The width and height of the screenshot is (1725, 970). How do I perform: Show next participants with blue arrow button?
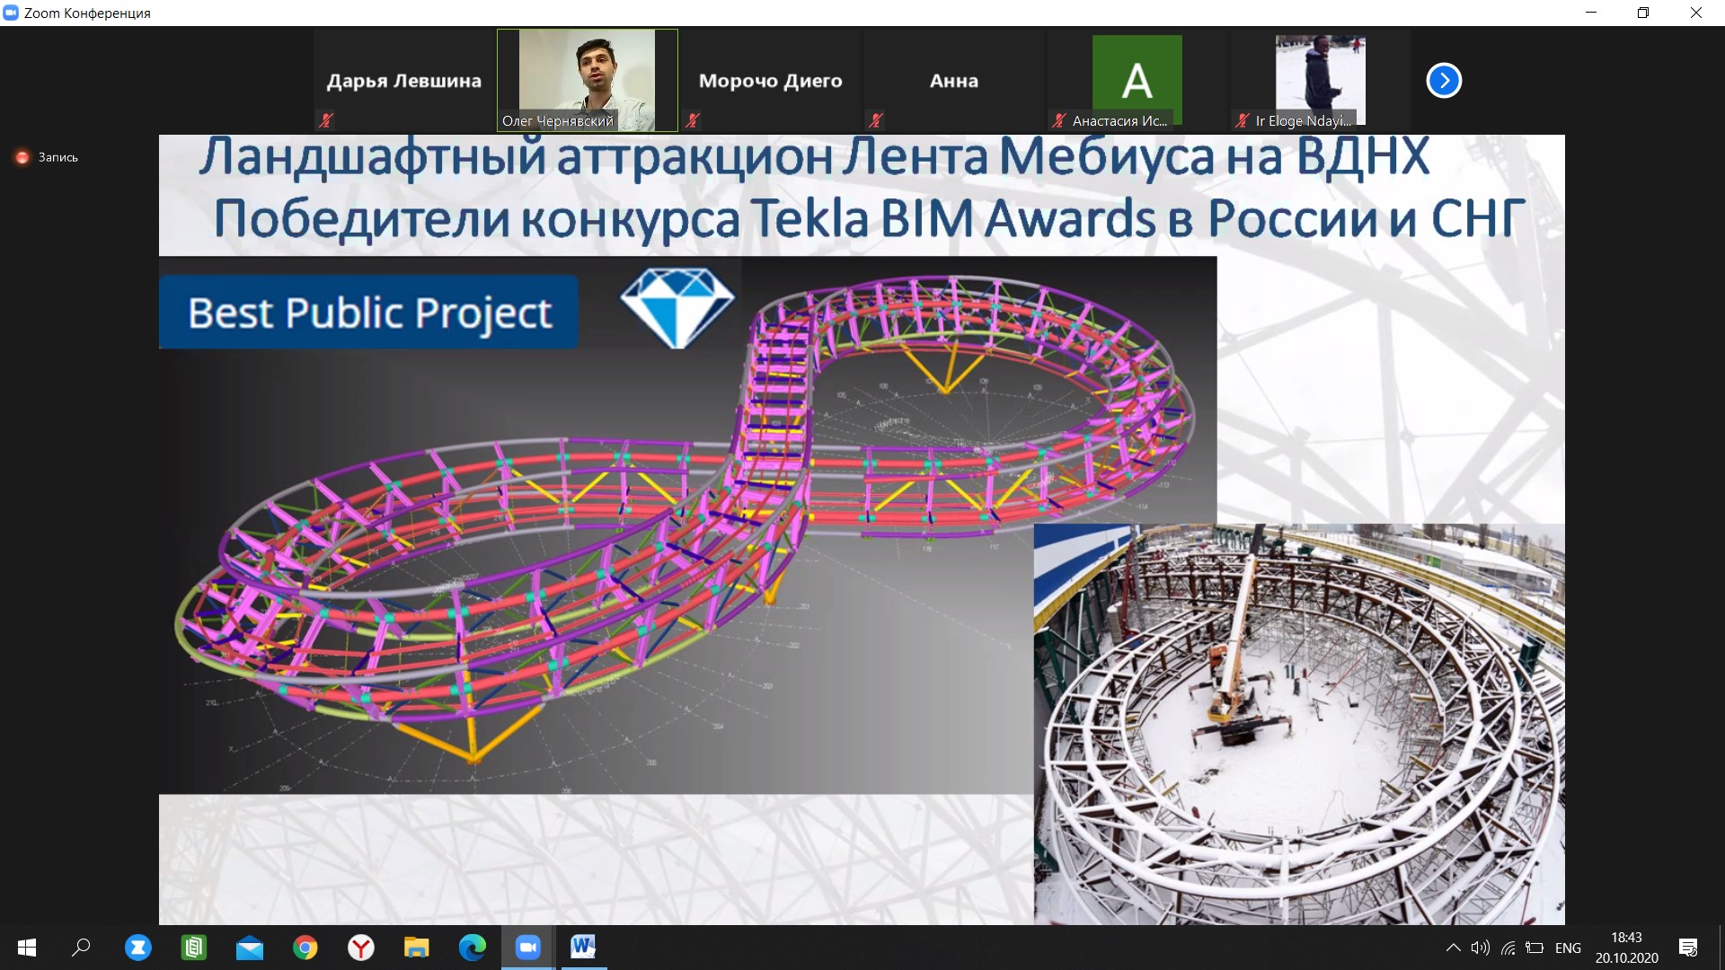pos(1444,81)
